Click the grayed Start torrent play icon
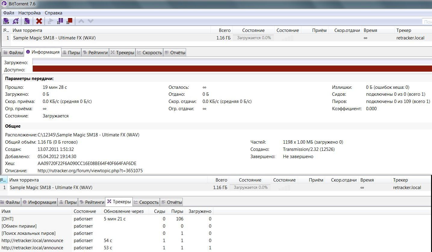The height and width of the screenshot is (252, 432). tap(51, 21)
